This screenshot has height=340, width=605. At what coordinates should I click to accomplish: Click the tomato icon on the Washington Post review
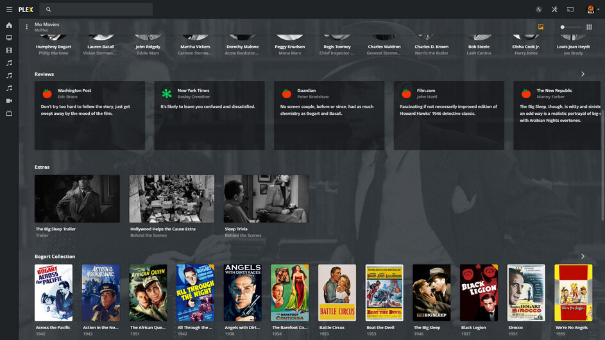pos(47,94)
